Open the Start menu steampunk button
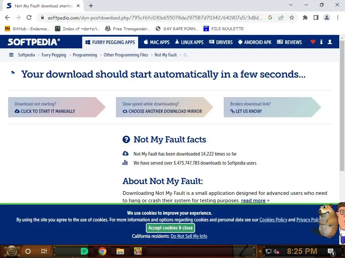The image size is (345, 258). 12,251
